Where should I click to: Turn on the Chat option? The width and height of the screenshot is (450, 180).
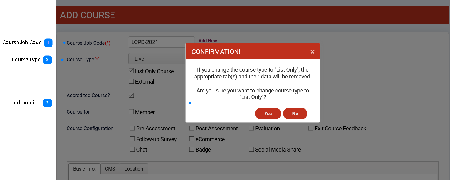click(132, 149)
